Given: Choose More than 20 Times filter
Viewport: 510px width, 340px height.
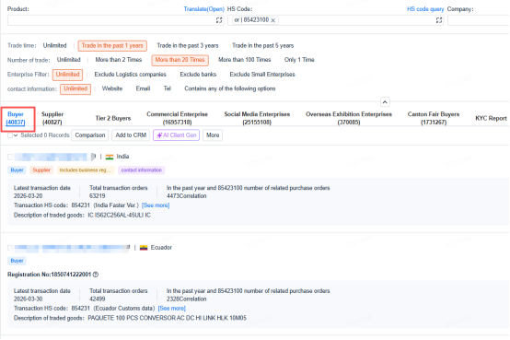Looking at the screenshot, I should point(180,60).
